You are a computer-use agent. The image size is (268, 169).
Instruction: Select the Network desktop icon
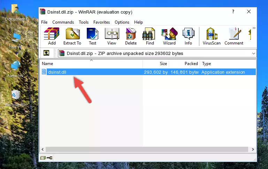(16, 70)
